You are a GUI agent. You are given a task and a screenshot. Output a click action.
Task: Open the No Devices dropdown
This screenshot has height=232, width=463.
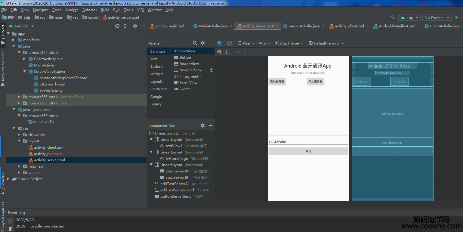437,17
